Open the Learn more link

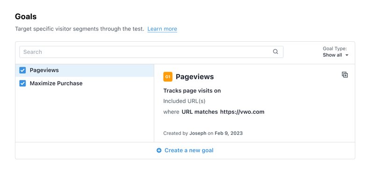162,29
